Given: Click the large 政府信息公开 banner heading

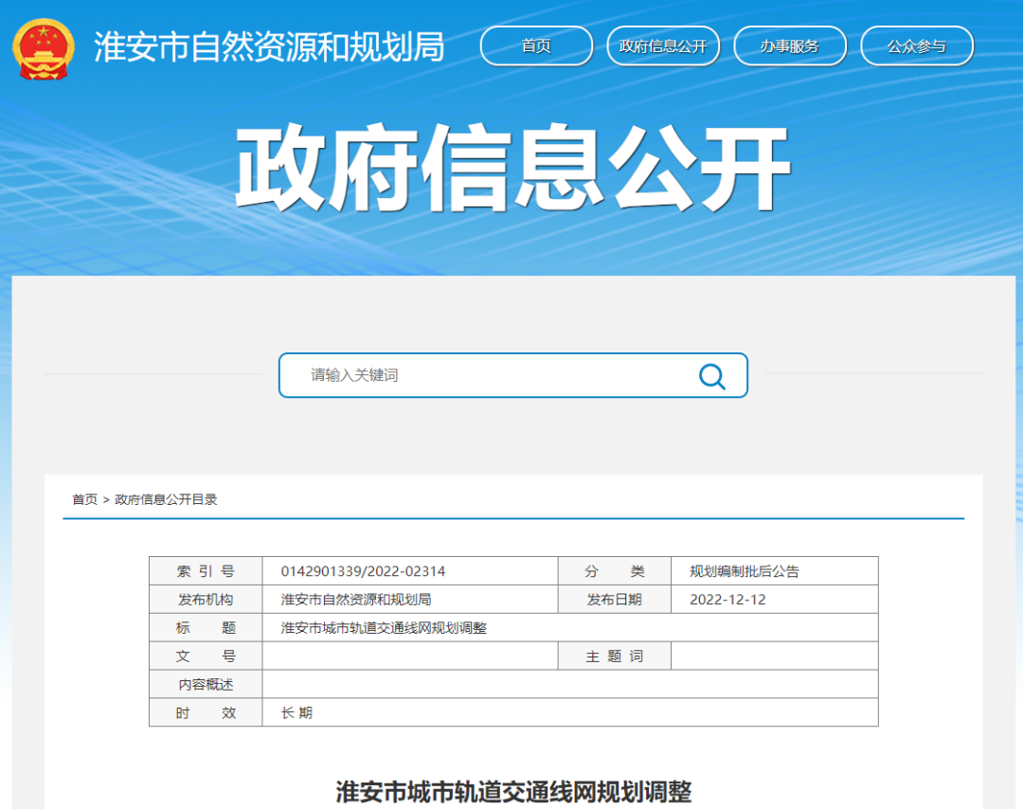Looking at the screenshot, I should [512, 169].
